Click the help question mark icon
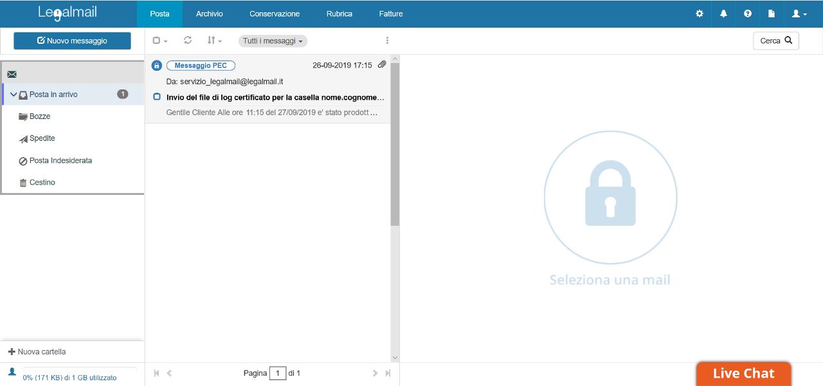This screenshot has width=823, height=386. tap(747, 14)
